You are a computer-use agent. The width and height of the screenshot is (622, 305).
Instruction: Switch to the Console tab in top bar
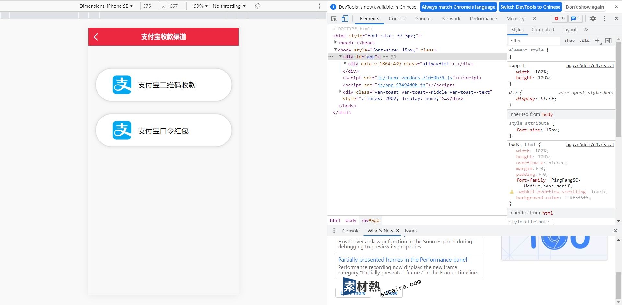pos(397,19)
